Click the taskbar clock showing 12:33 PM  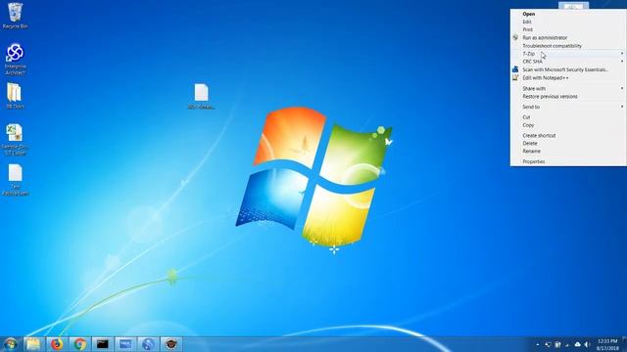(x=607, y=345)
